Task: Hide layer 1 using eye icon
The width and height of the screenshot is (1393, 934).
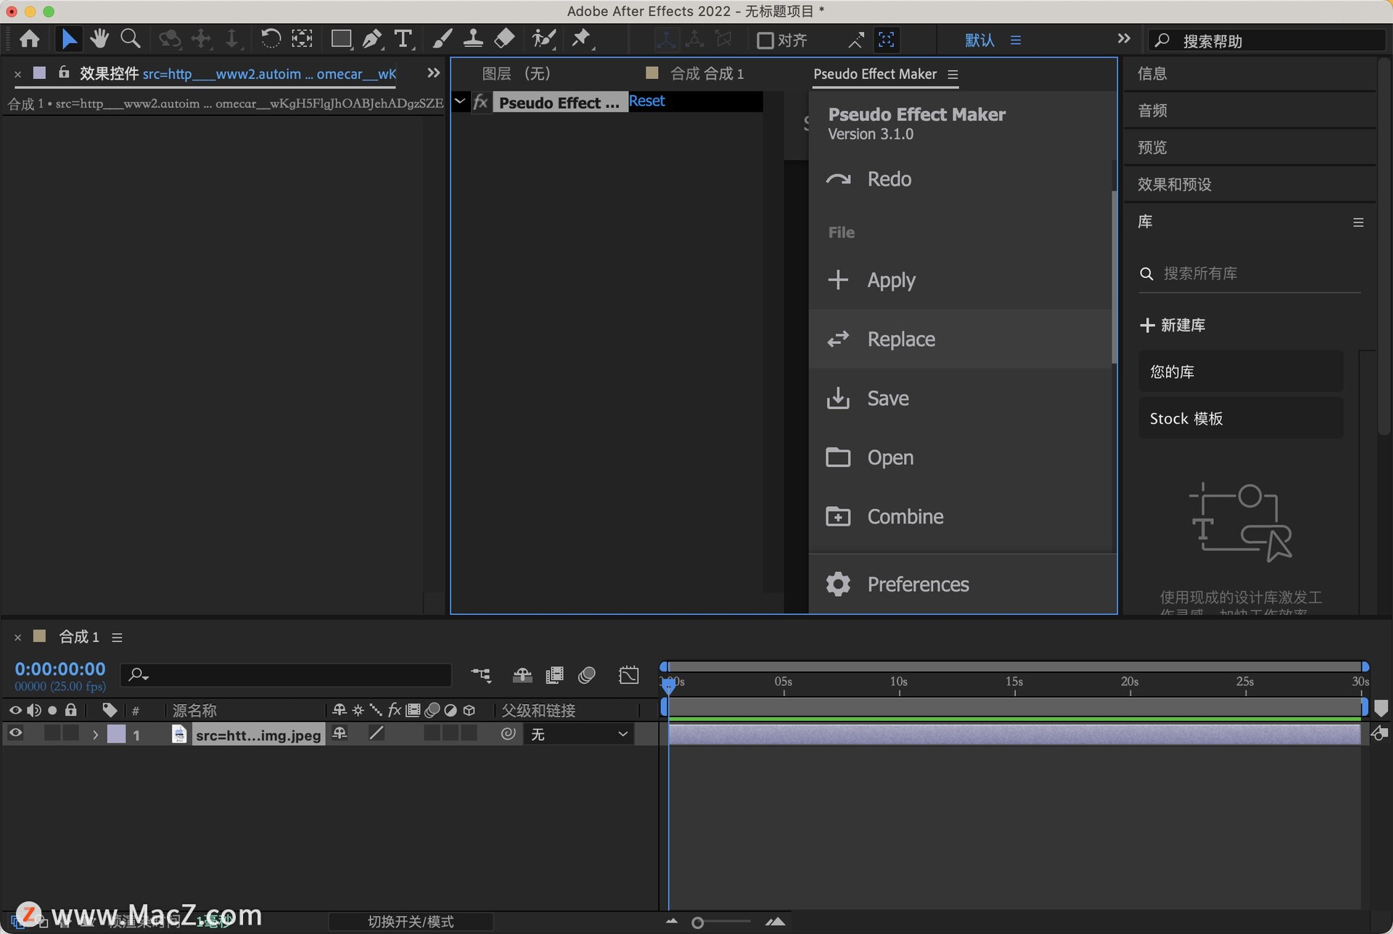Action: click(x=15, y=734)
